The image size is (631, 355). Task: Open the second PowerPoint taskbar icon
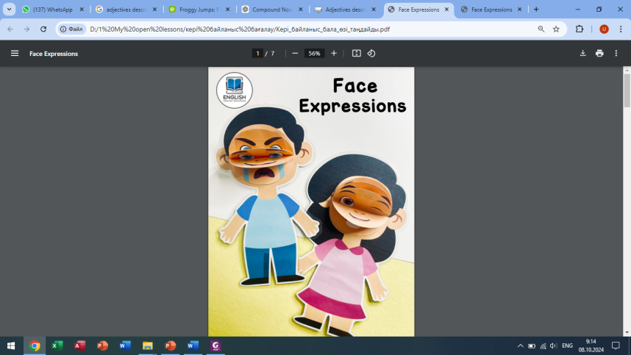click(170, 345)
